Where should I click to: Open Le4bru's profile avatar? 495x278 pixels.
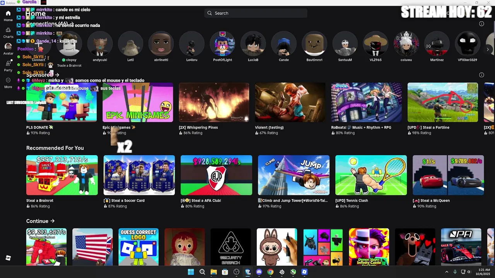(x=192, y=44)
